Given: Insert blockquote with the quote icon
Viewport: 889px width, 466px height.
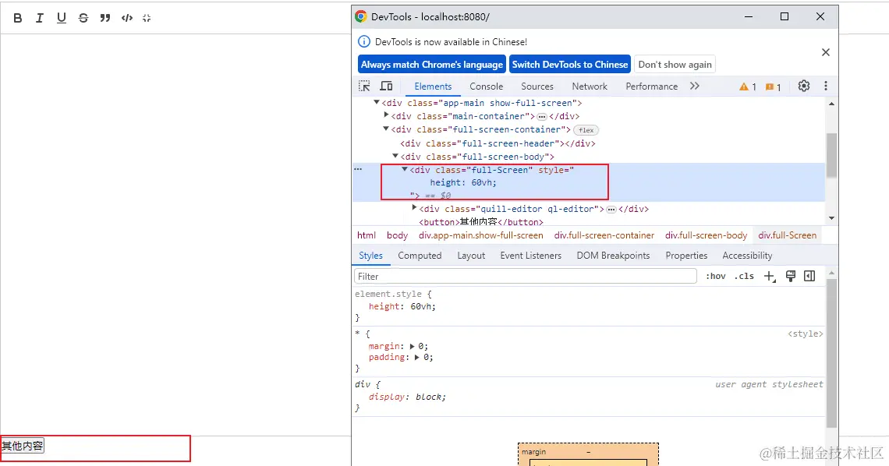Looking at the screenshot, I should (105, 18).
